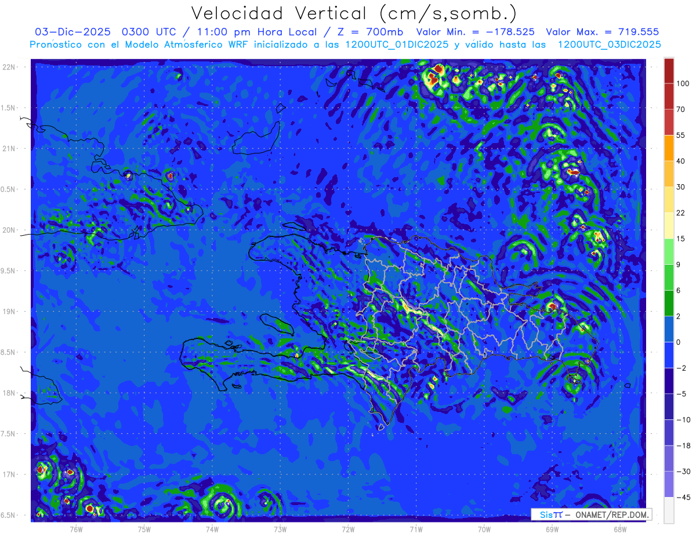Select the colorbar value "-18"
Image resolution: width=696 pixels, height=537 pixels.
click(x=683, y=445)
